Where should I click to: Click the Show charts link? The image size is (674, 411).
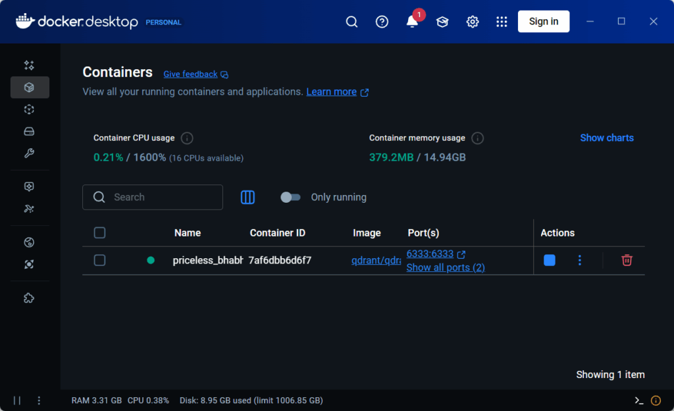point(606,138)
